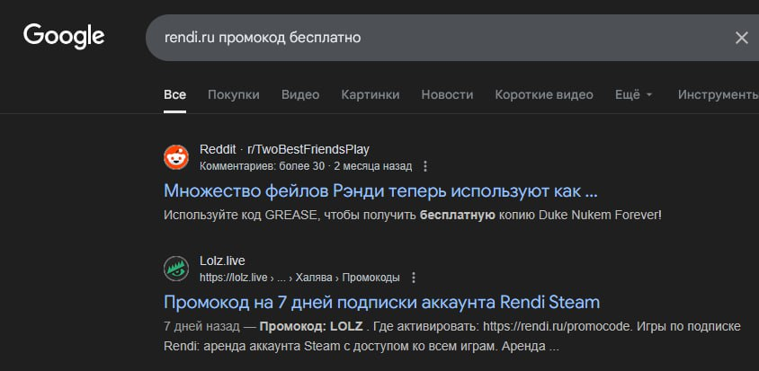This screenshot has width=759, height=371.
Task: Click Комментариев: более 30 text
Action: click(262, 166)
